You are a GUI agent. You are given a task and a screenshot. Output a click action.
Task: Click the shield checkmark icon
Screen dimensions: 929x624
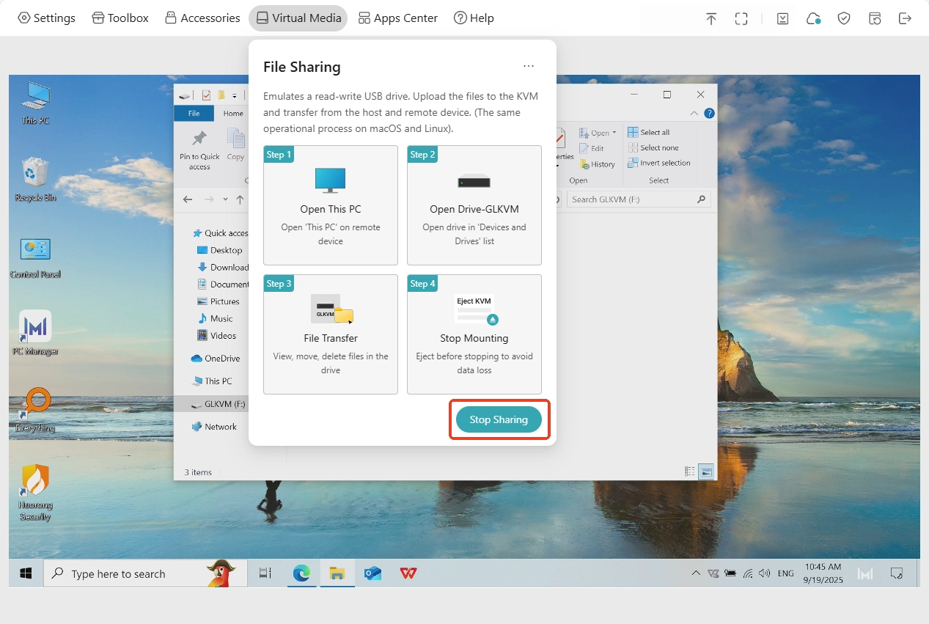pos(844,18)
